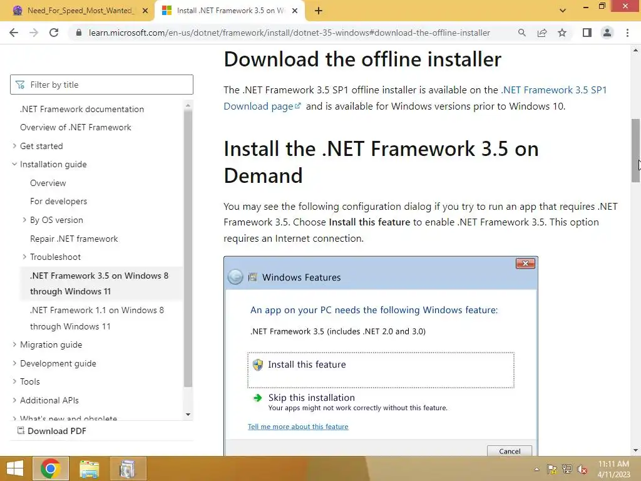The width and height of the screenshot is (641, 481).
Task: Open .NET Framework documentation item
Action: 82,109
